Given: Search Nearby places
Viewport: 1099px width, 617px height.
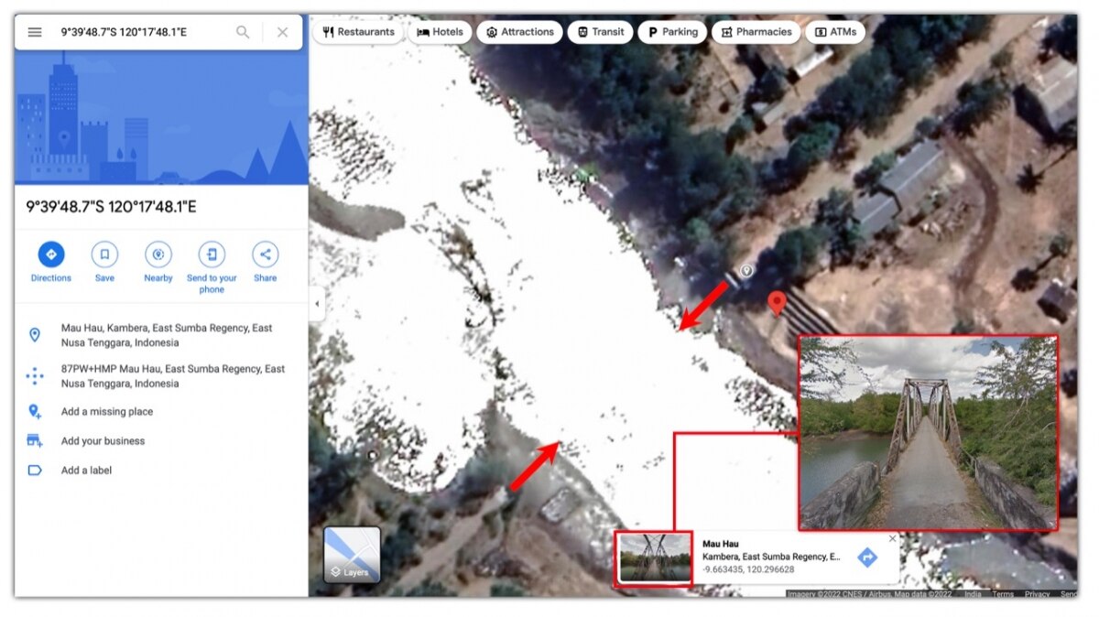Looking at the screenshot, I should (x=158, y=254).
